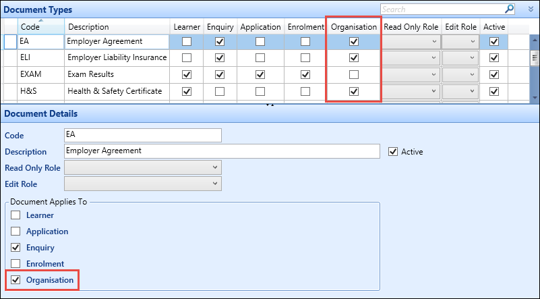Screen dimensions: 540x299
Task: Check Learner in Document Applies To
Action: (16, 215)
